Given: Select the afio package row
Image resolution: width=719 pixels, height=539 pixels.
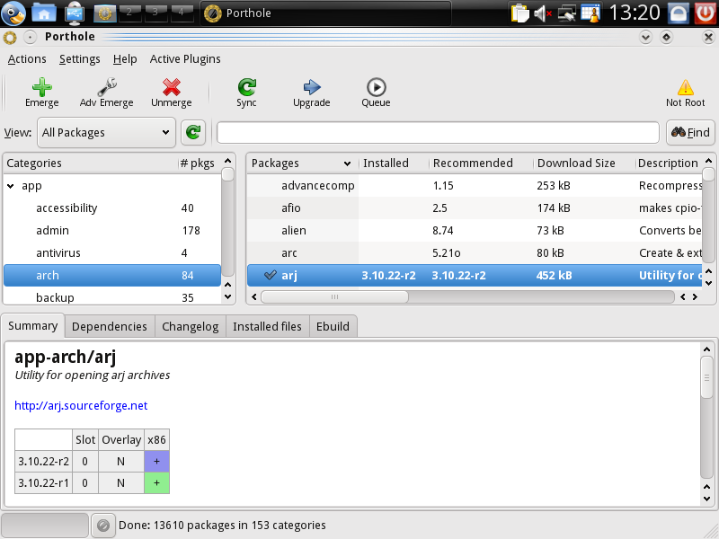Looking at the screenshot, I should [x=475, y=208].
